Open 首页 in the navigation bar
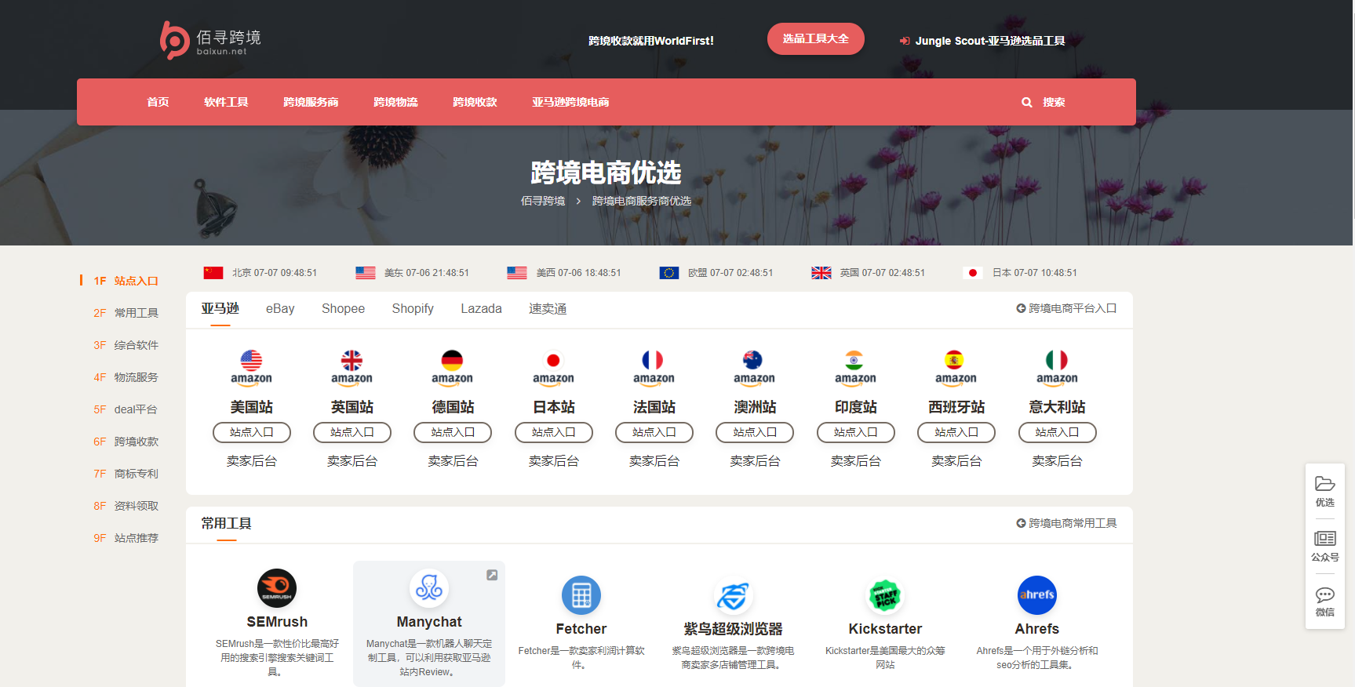Screen dimensions: 1355x687 point(158,102)
